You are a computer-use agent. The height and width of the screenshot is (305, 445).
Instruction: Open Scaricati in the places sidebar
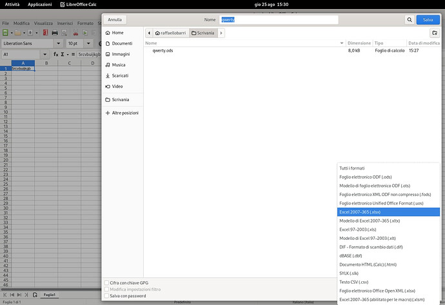[123, 75]
